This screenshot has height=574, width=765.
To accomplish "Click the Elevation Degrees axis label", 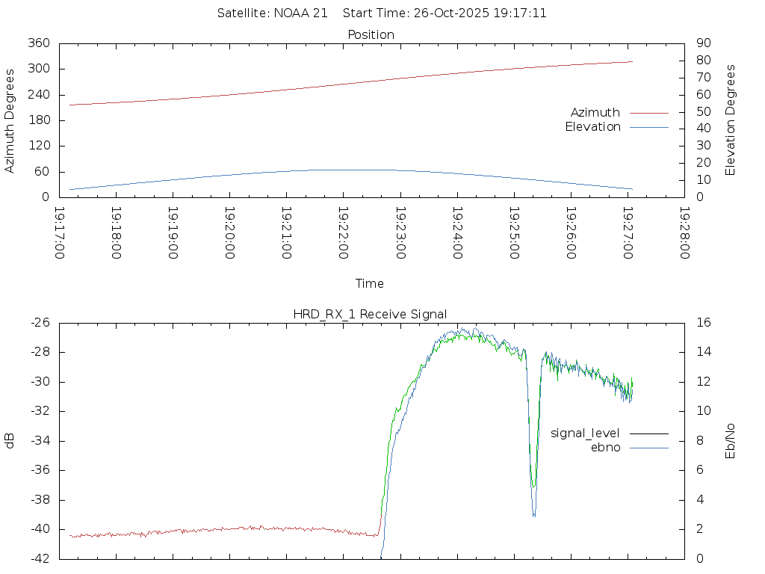I will coord(731,120).
